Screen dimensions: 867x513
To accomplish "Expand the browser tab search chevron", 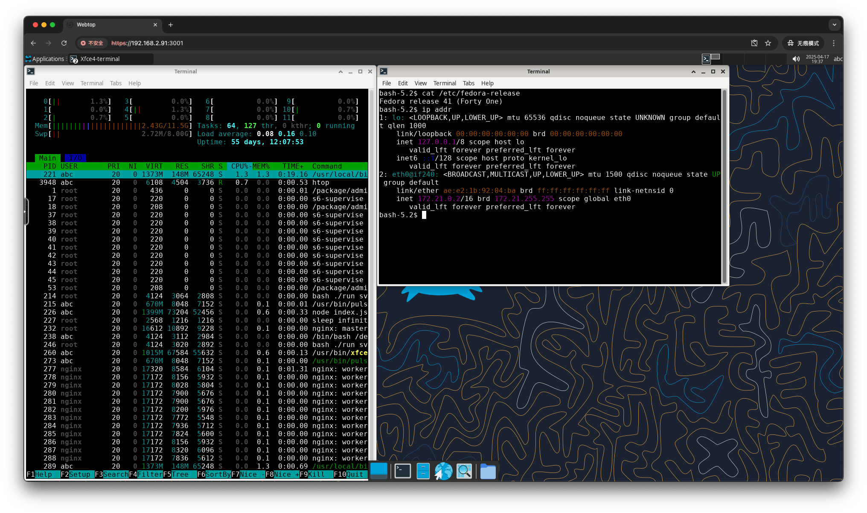I will tap(834, 25).
